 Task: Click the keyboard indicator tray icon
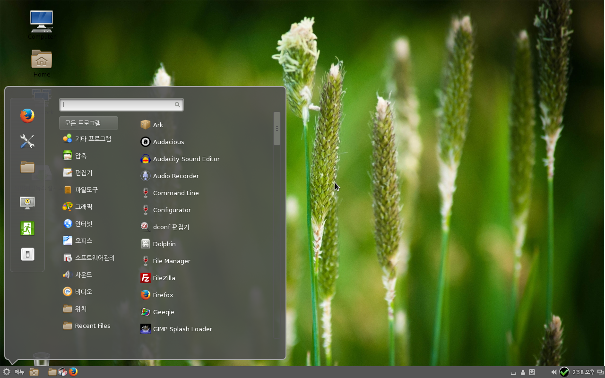coord(513,373)
